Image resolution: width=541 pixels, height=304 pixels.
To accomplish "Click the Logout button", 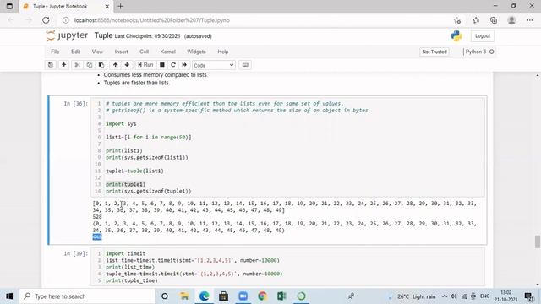I will coord(483,35).
